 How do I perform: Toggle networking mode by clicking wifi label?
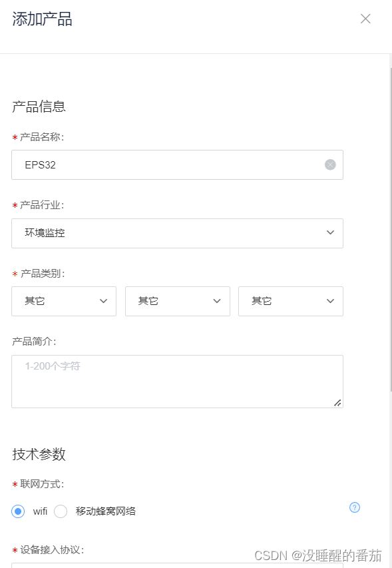tap(39, 511)
